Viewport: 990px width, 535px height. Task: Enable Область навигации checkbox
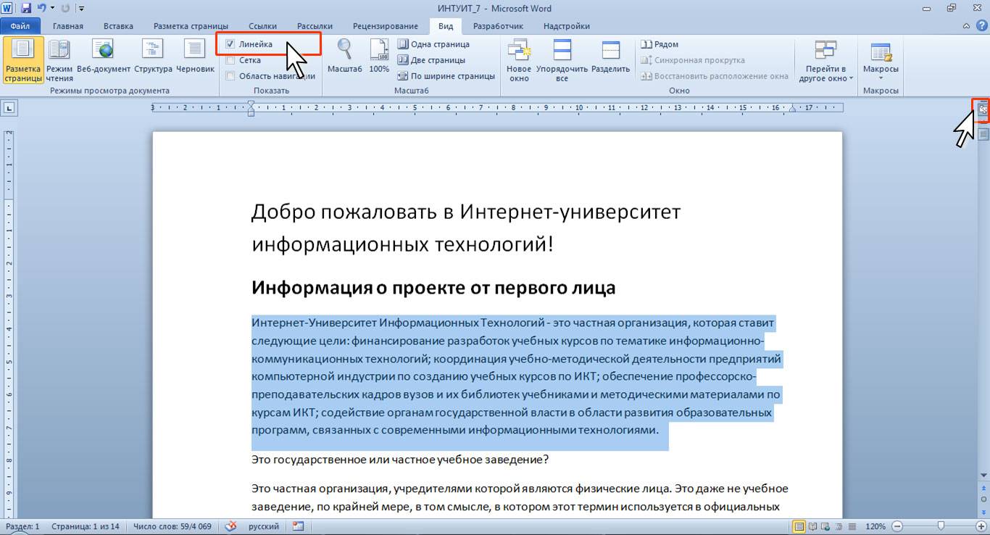point(230,75)
